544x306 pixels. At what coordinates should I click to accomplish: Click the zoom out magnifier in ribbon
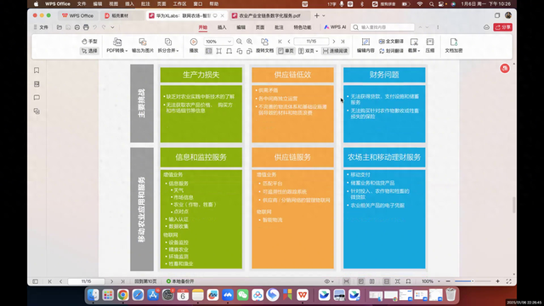tap(239, 42)
